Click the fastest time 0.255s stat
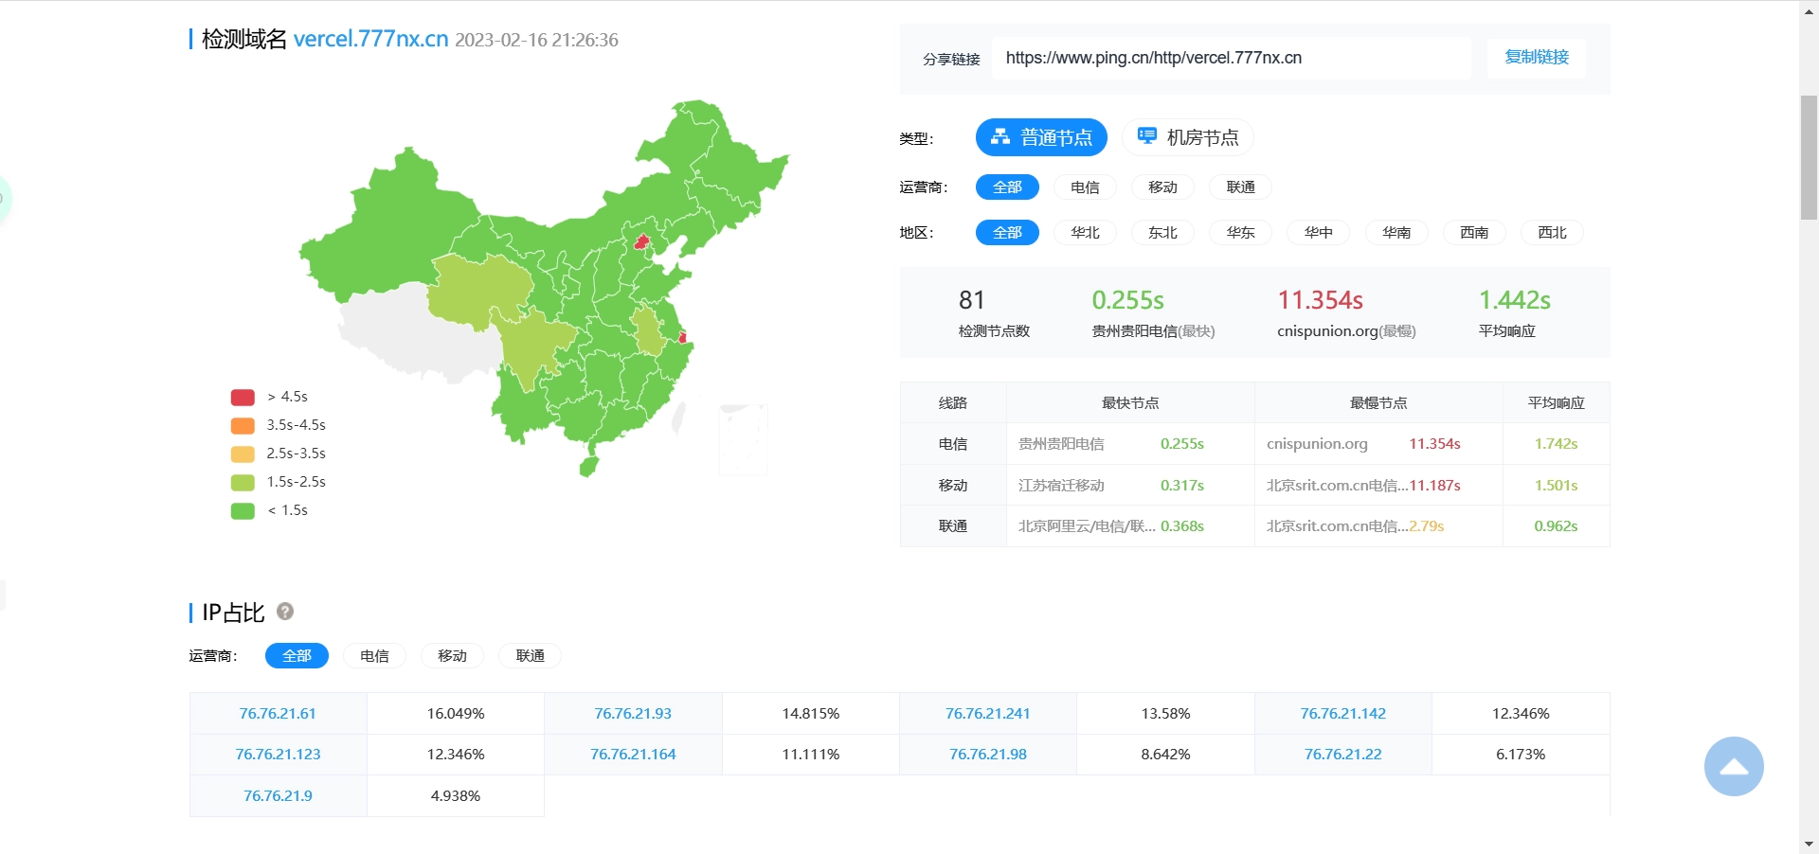The width and height of the screenshot is (1819, 854). point(1127,300)
